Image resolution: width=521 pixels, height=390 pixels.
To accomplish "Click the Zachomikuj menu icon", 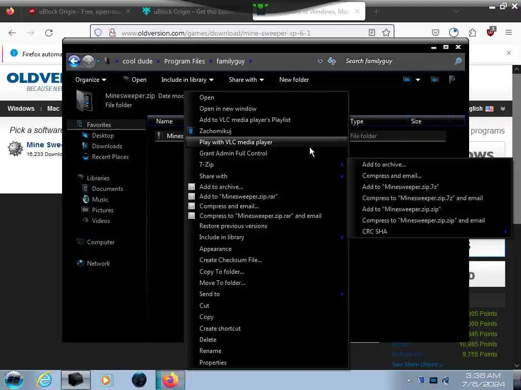I will click(191, 131).
